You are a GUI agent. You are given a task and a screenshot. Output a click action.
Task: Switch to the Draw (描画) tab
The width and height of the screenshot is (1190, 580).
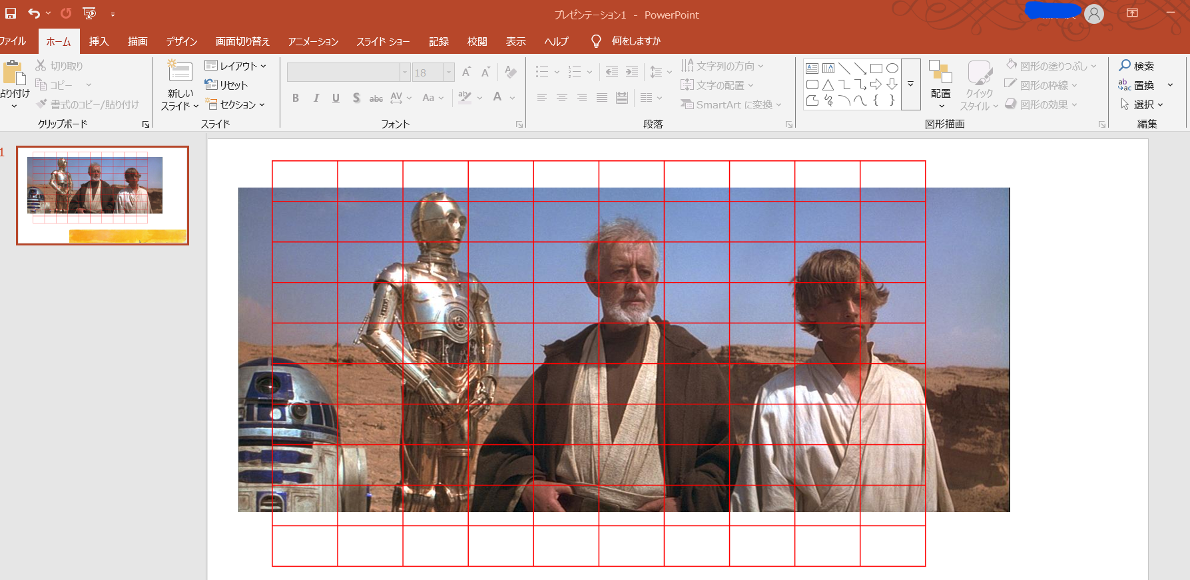coord(138,41)
